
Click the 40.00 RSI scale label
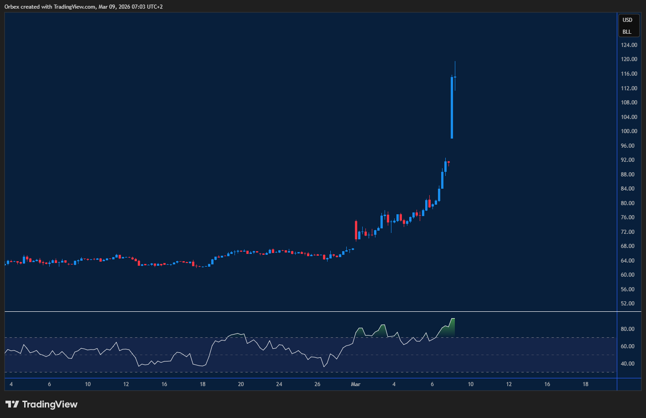coord(628,364)
